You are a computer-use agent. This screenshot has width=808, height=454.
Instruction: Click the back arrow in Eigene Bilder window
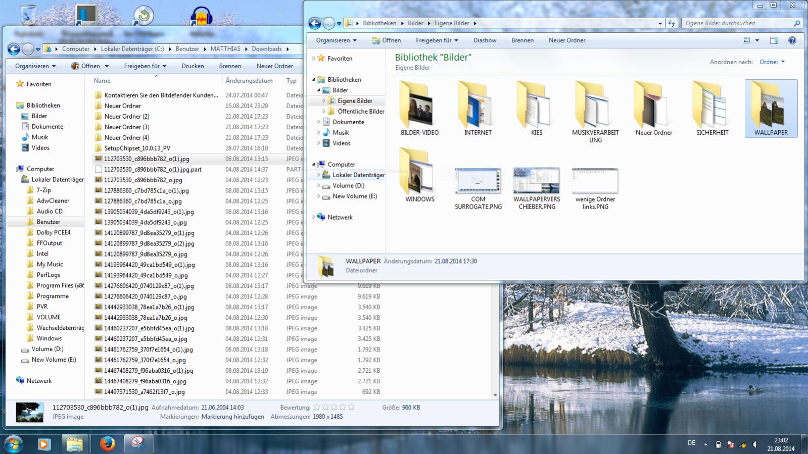tap(314, 23)
